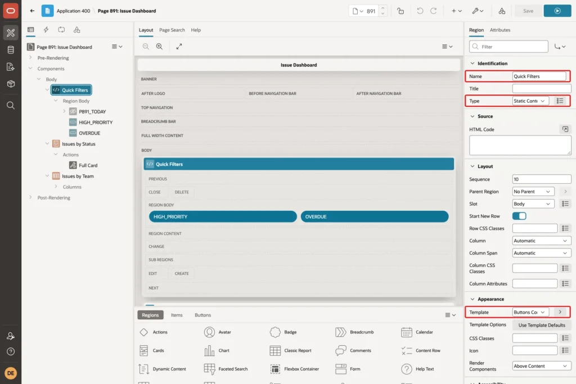Select the P891_TODAY tree item
This screenshot has height=384, width=576.
tap(92, 112)
